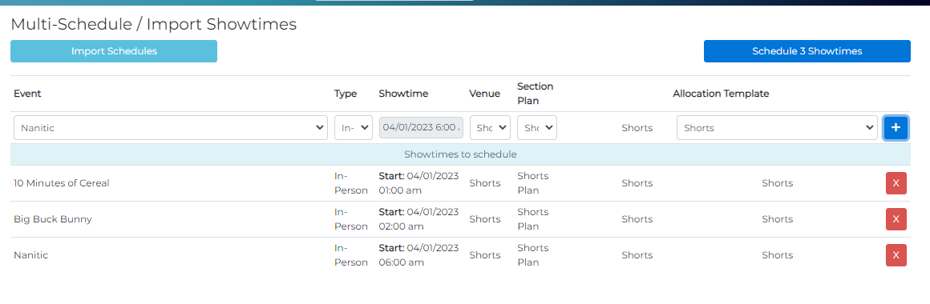Click the Allocation Template column header

click(x=721, y=94)
